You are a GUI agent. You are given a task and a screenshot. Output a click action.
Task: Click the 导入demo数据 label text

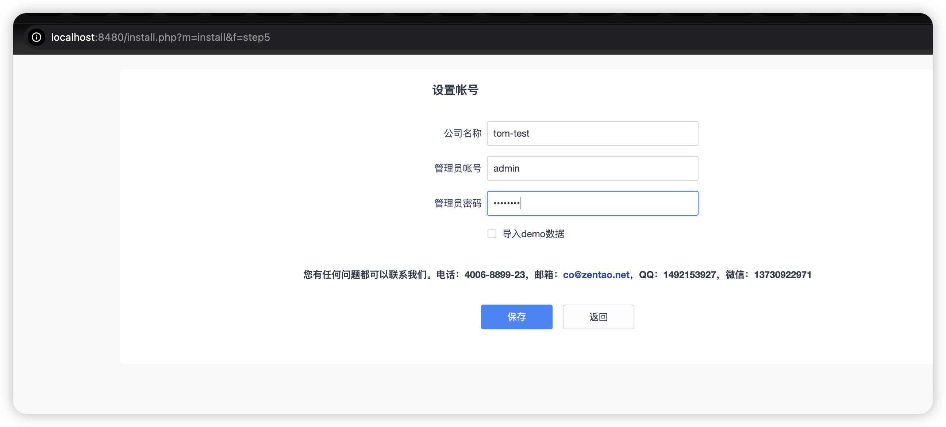pyautogui.click(x=532, y=234)
